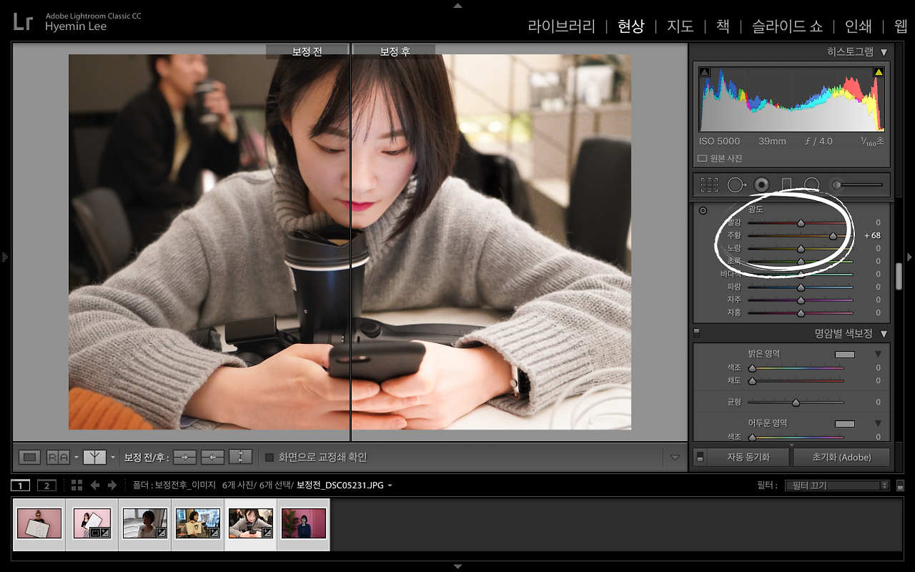Screen dimensions: 915x572
Task: Collapse right panel with side arrow
Action: pyautogui.click(x=909, y=257)
